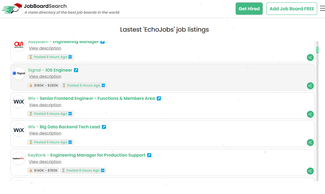
Task: Click Posted 6 Hours Ago on Wix Senior Frontend
Action: 50,114
